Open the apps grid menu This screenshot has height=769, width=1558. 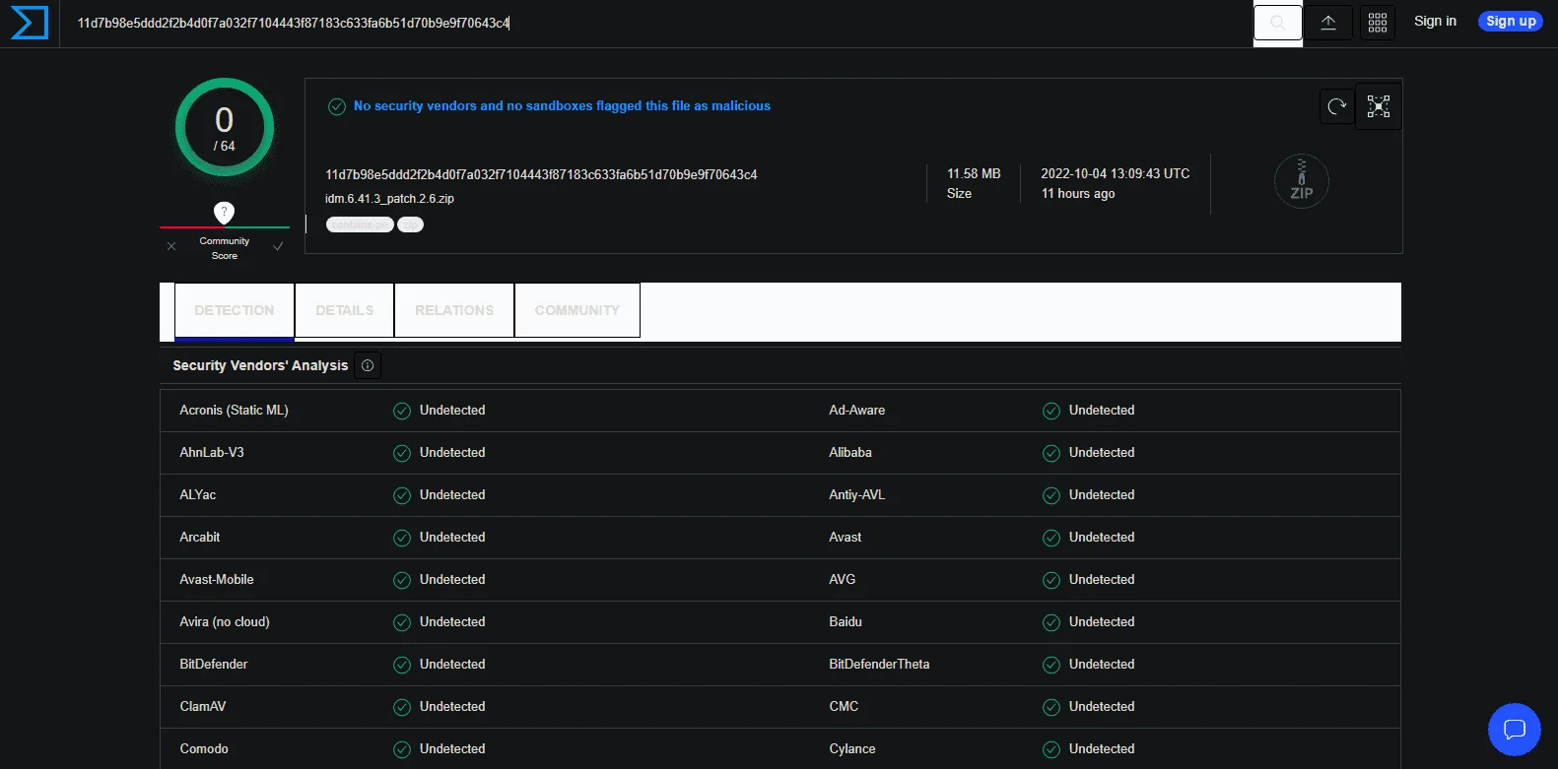coord(1378,22)
